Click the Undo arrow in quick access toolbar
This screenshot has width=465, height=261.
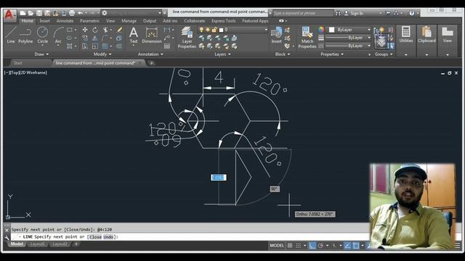pos(80,13)
